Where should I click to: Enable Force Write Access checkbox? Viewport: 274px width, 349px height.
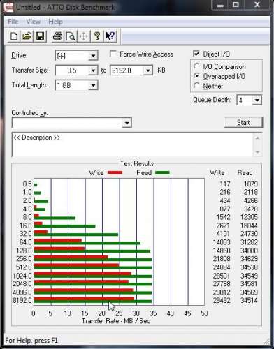pyautogui.click(x=113, y=54)
